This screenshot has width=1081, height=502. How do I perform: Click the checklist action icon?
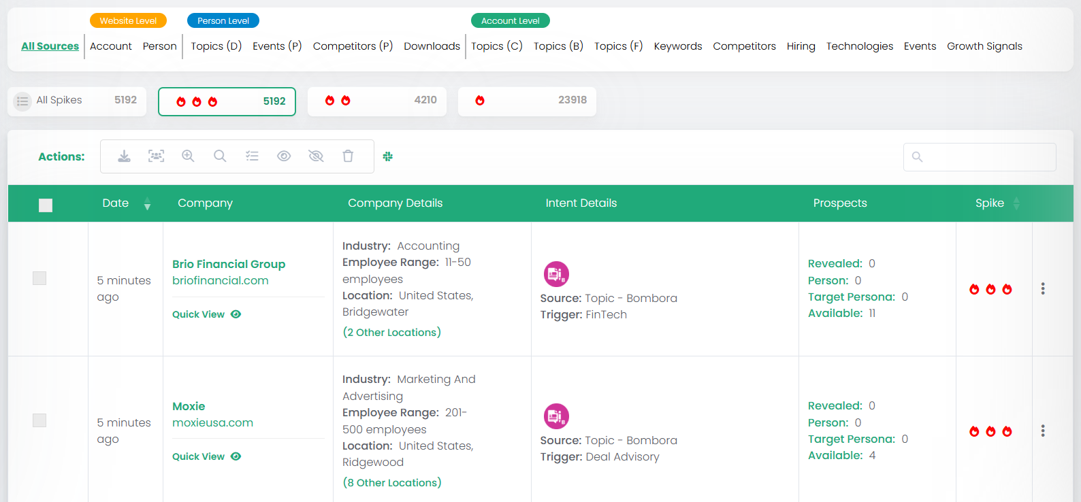click(x=252, y=156)
